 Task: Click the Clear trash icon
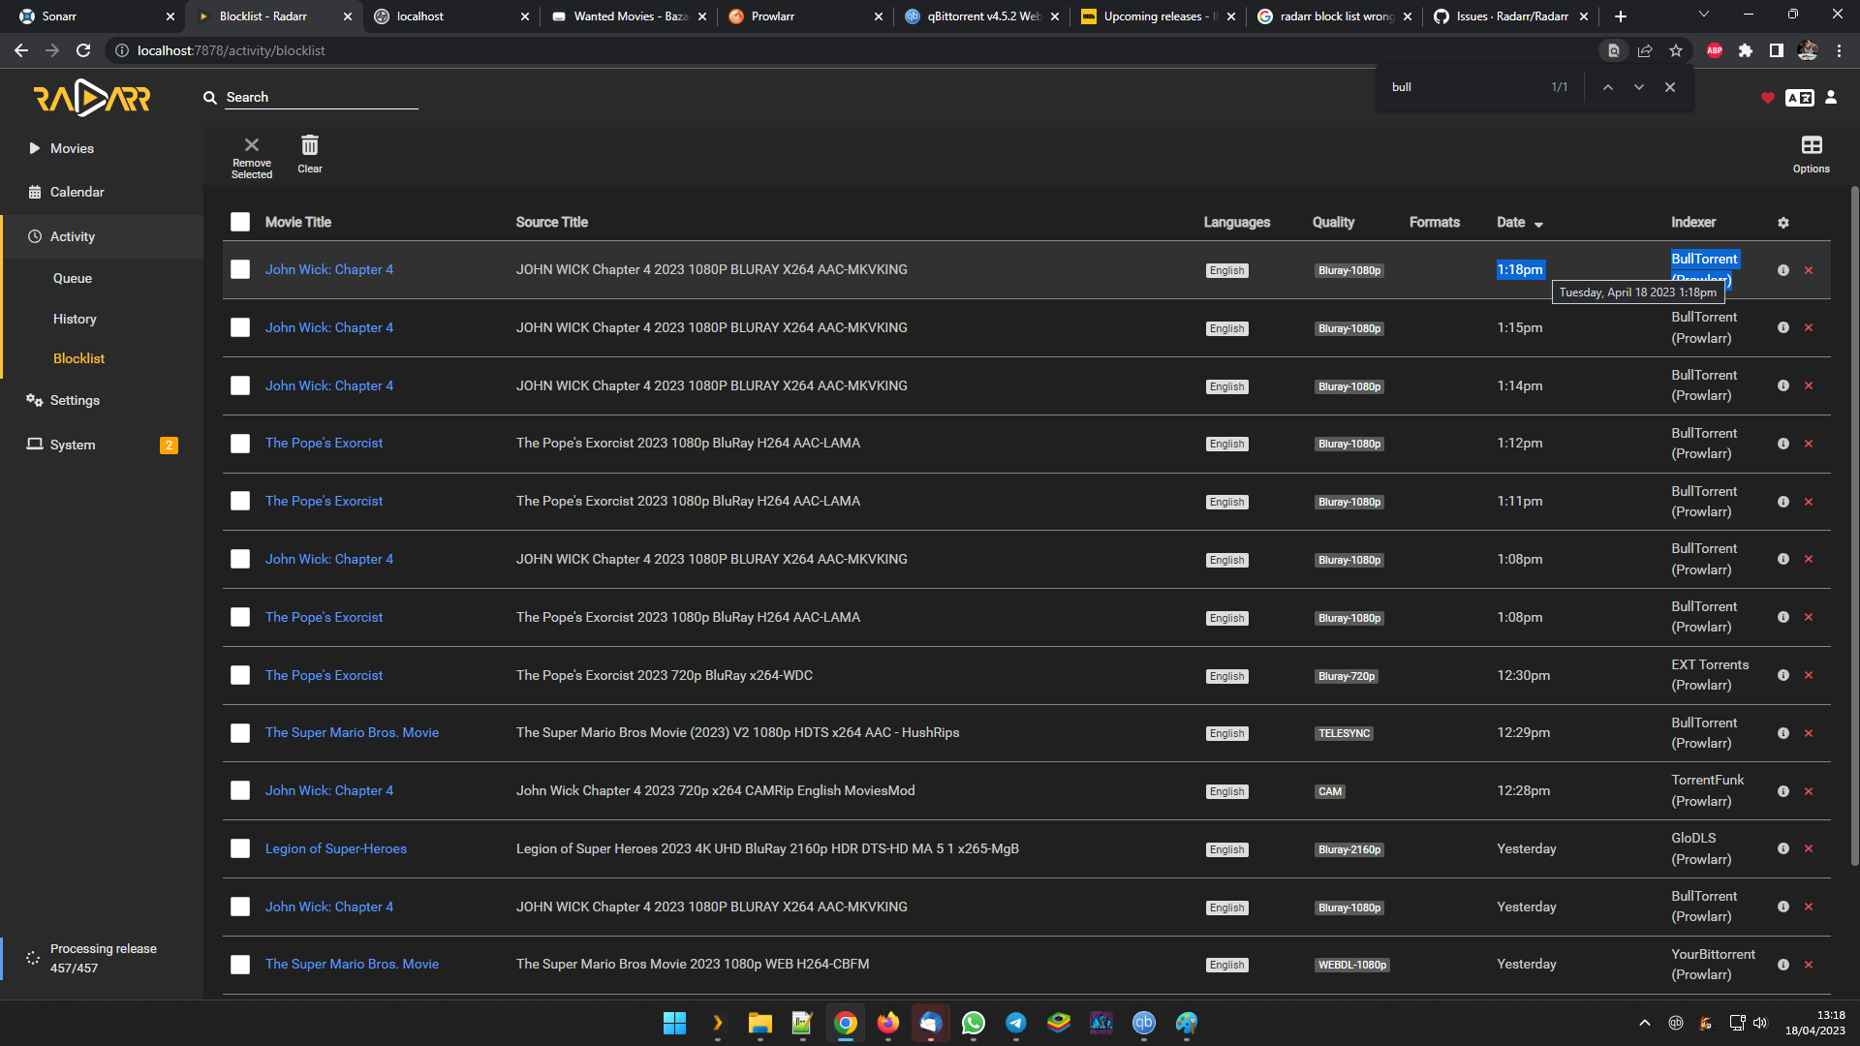coord(309,146)
